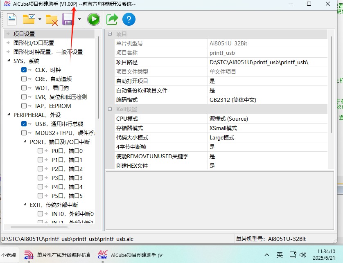Open the network tray icon
This screenshot has height=263, width=343.
pos(293,255)
